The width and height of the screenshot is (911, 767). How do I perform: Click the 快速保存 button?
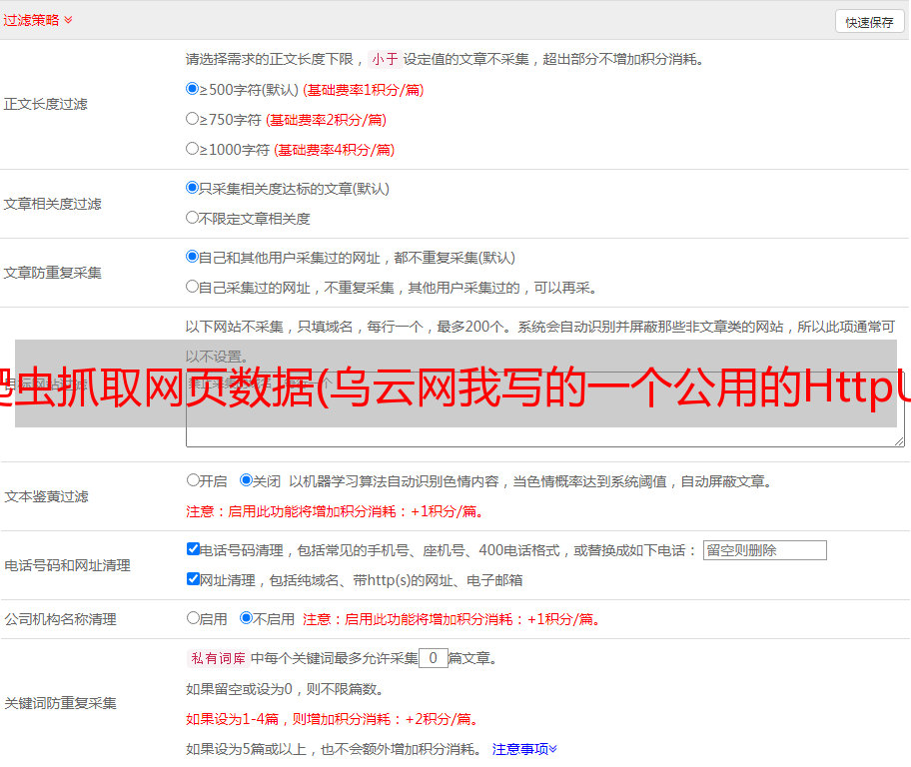(x=869, y=22)
